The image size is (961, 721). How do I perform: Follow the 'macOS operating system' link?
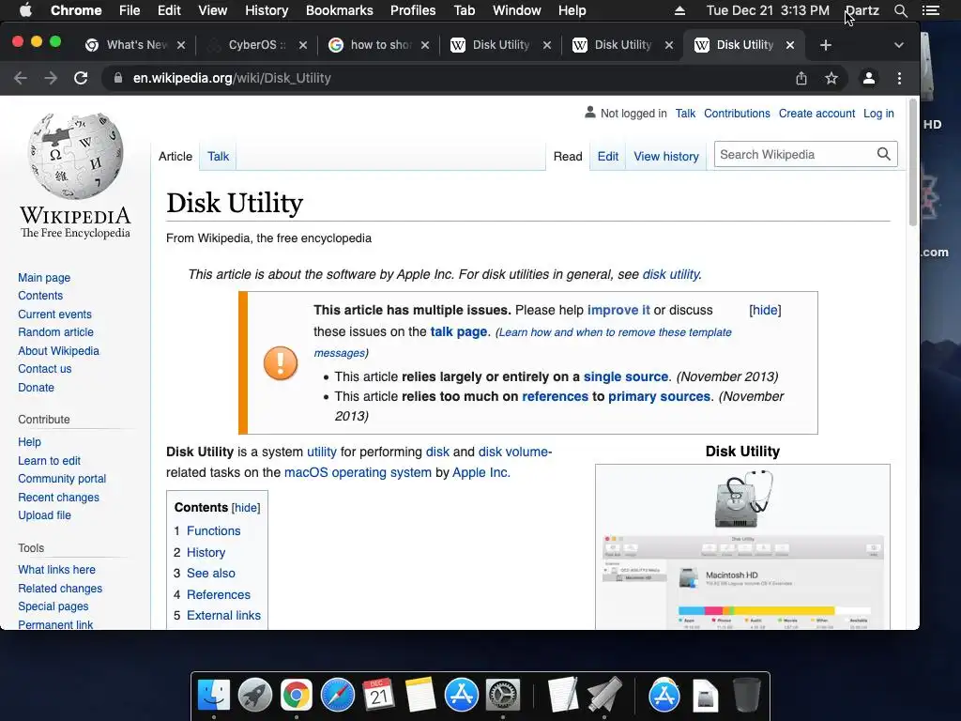(x=358, y=473)
